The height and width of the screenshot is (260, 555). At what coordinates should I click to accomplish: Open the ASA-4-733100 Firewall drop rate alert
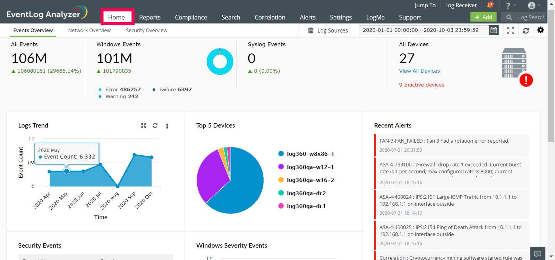tap(452, 173)
